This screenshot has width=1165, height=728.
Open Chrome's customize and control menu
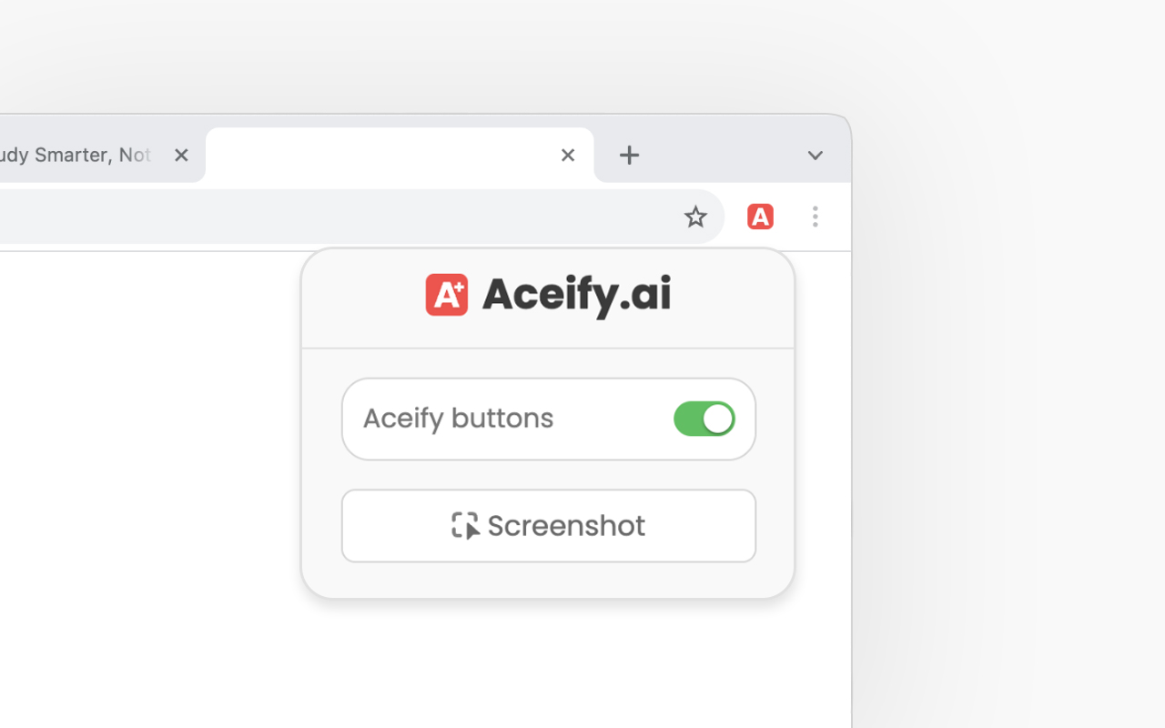(815, 217)
